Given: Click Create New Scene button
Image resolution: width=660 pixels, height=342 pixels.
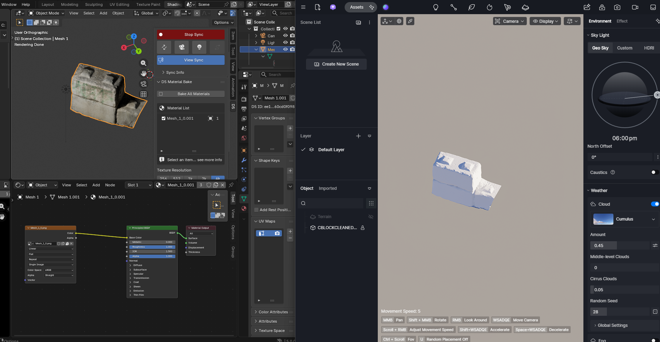Looking at the screenshot, I should click(336, 64).
